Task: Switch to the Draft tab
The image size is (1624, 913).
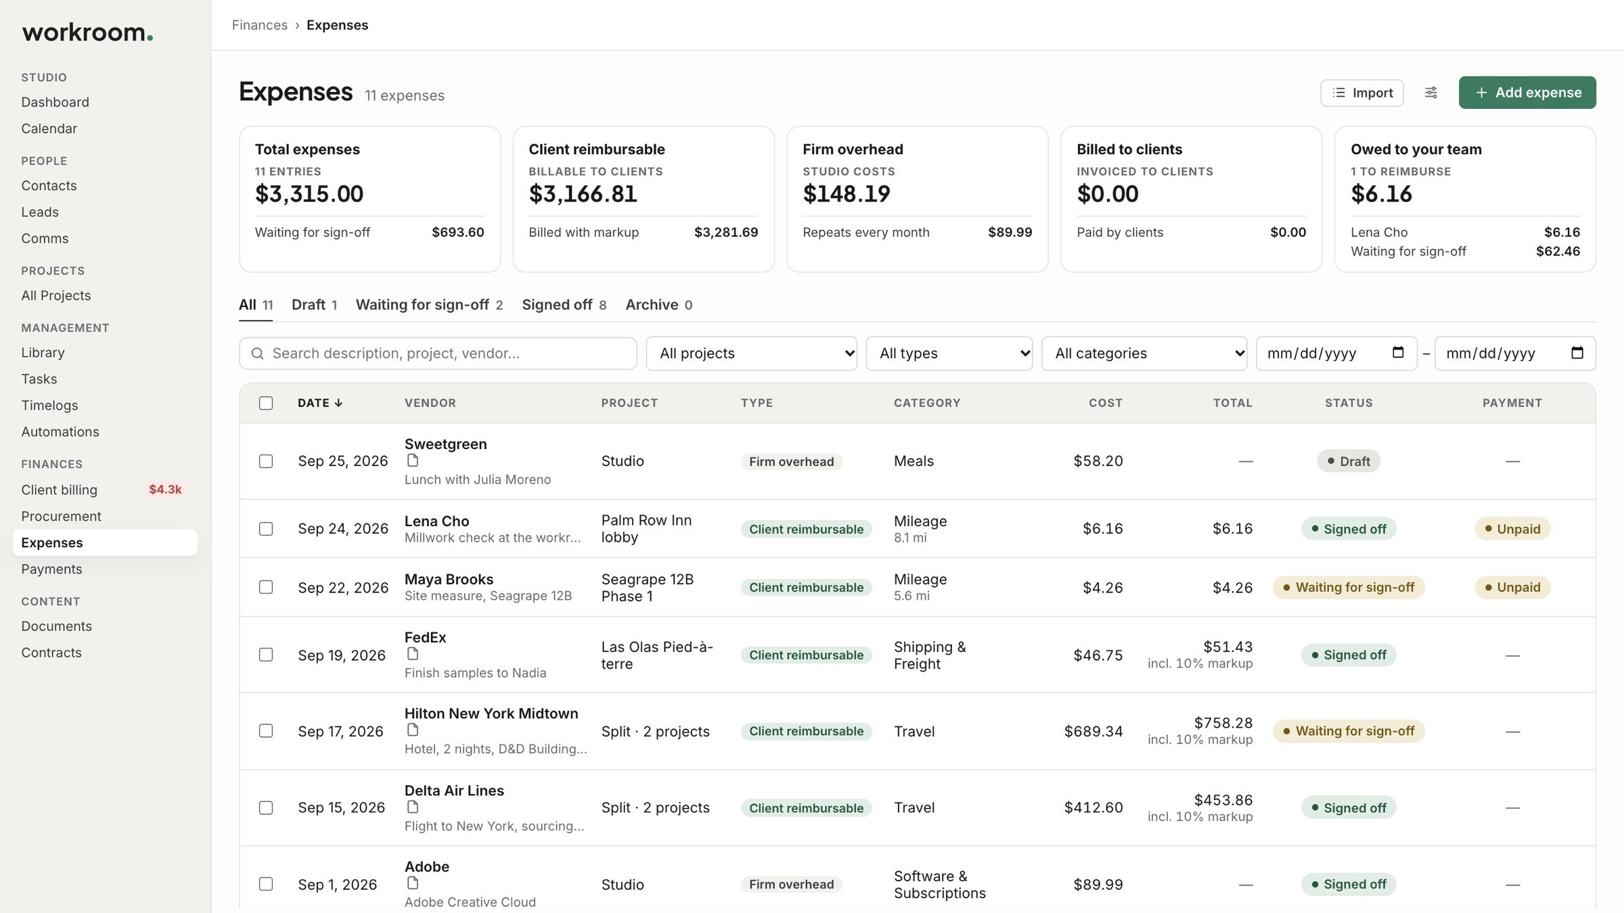Action: tap(314, 305)
